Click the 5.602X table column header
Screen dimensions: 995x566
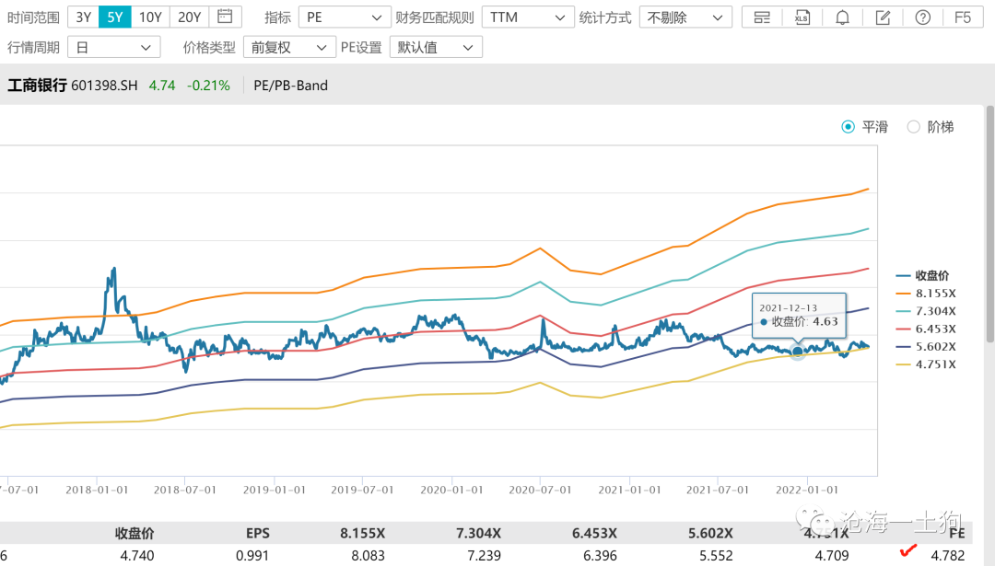[x=710, y=534]
